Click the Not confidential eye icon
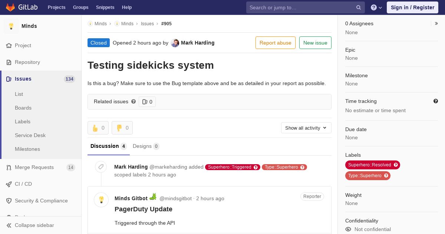The image size is (445, 234). coord(348,229)
